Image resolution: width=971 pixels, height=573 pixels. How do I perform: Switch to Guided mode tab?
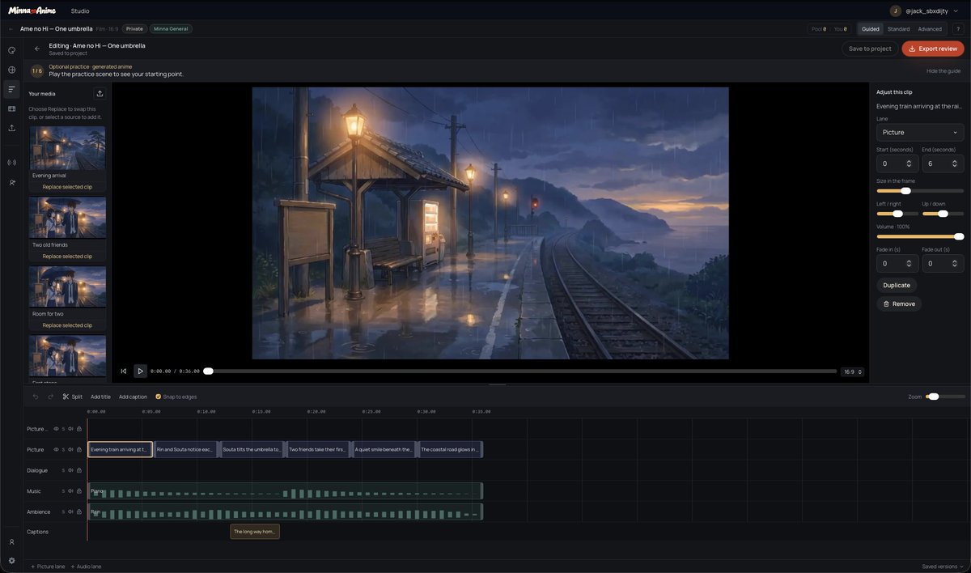pos(871,29)
